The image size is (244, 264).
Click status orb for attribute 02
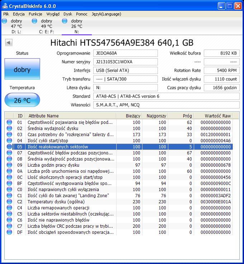[x=9, y=128]
